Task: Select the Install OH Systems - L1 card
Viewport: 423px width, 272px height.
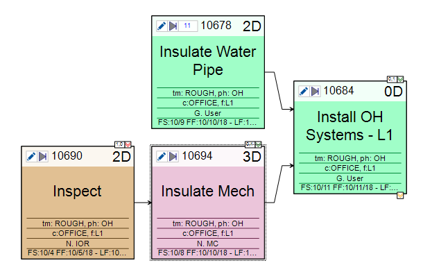Action: click(x=350, y=137)
